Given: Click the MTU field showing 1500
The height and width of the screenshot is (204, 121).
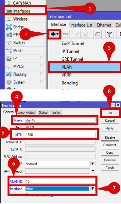Looking at the screenshot, I should [60, 135].
